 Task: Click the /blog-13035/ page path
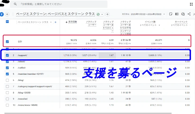(24, 93)
